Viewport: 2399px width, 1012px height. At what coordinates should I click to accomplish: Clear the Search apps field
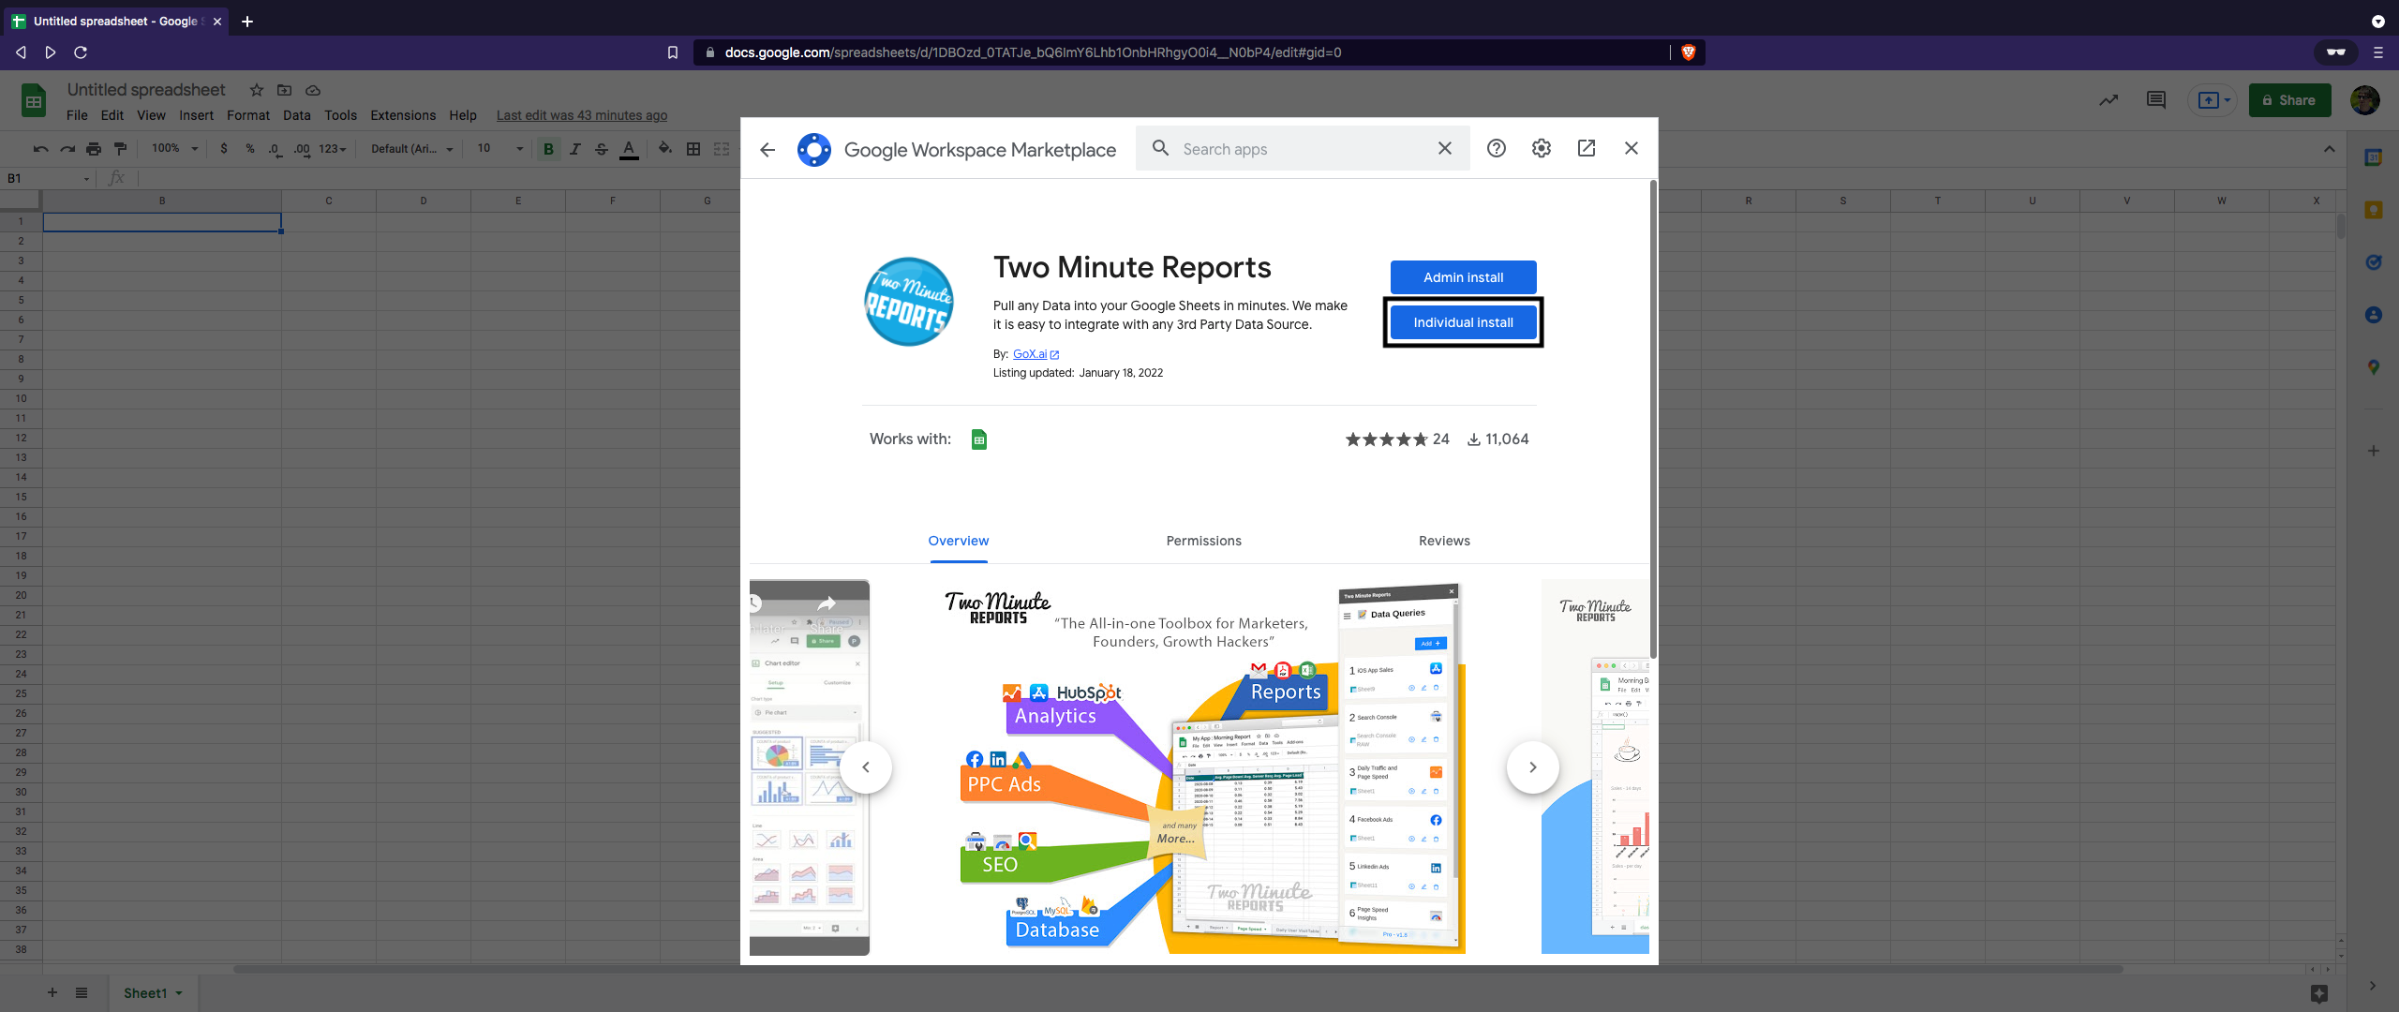(x=1445, y=148)
